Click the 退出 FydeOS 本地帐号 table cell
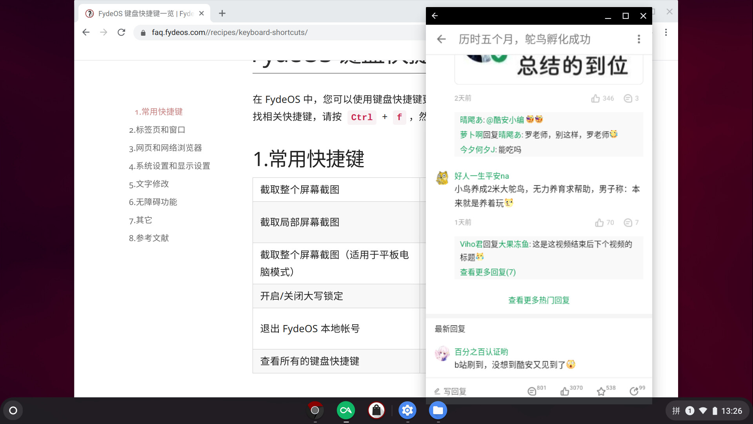Screen dimensions: 753x424 [x=336, y=329]
